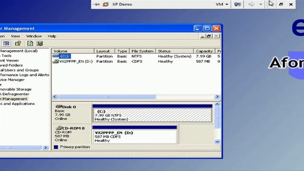Select Disk Management in the tree
Screen dimensions: 304x171
click(x=14, y=99)
